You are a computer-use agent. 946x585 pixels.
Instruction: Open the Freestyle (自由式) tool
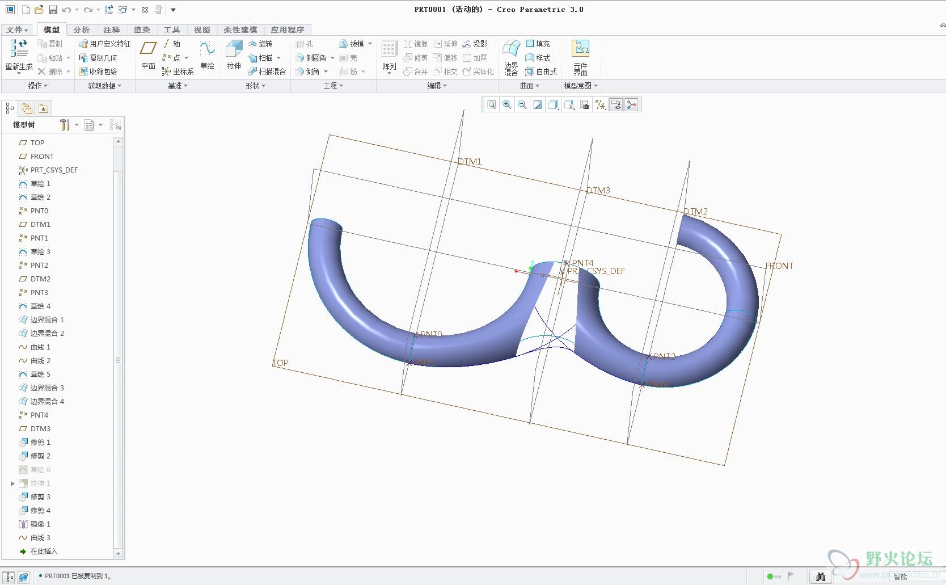pos(541,71)
